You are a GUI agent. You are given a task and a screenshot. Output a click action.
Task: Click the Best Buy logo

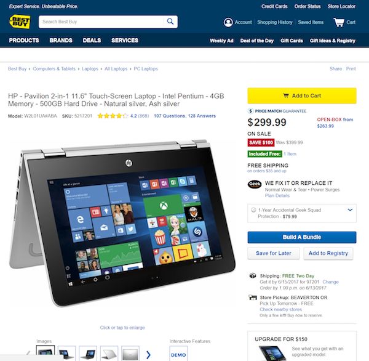[20, 22]
